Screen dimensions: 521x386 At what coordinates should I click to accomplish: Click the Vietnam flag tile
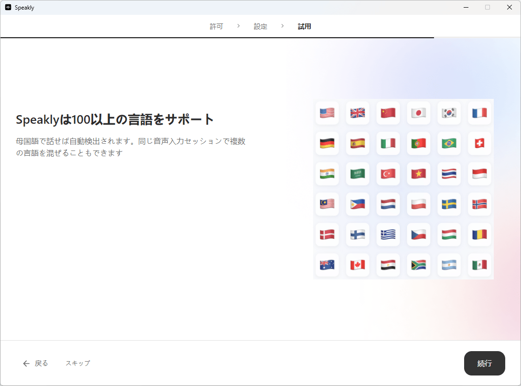click(418, 174)
